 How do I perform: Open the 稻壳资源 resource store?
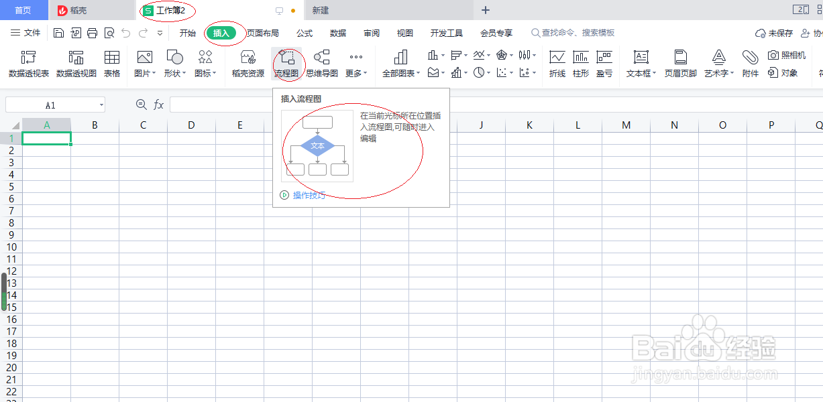tap(248, 64)
